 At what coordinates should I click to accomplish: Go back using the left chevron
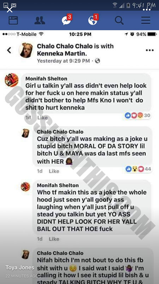pos(9,50)
